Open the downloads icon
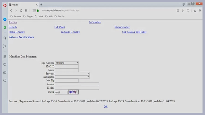 click(195, 11)
